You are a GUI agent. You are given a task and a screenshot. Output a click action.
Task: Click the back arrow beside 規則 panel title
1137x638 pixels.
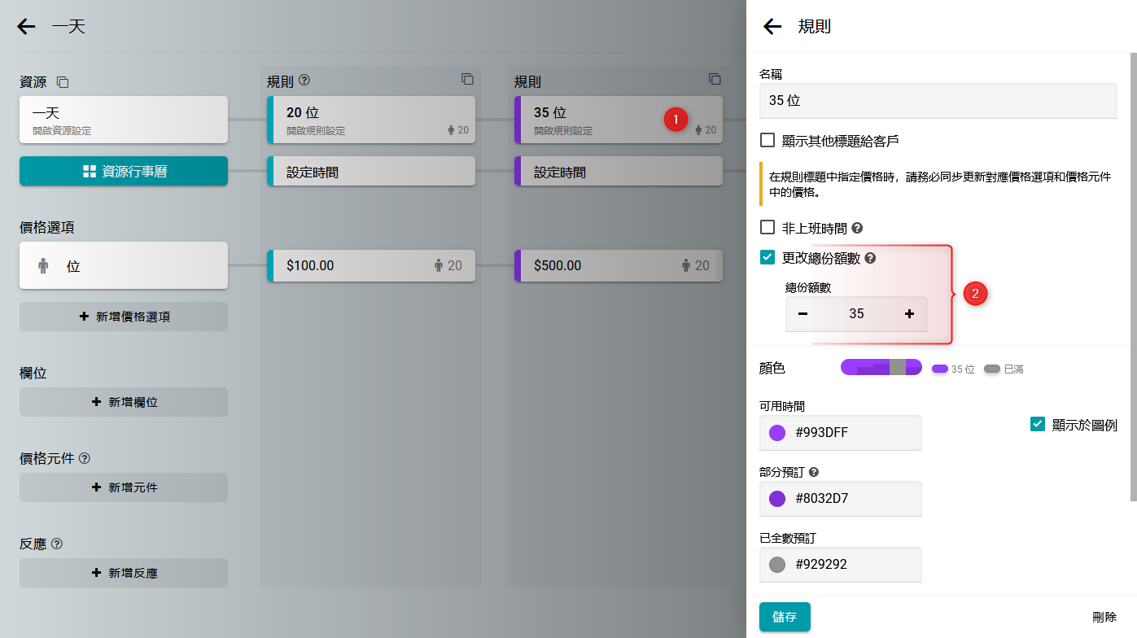(x=772, y=27)
